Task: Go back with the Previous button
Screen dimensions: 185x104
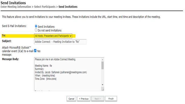Action: (84, 99)
